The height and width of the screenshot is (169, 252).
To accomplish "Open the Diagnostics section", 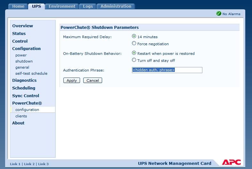I will (24, 80).
